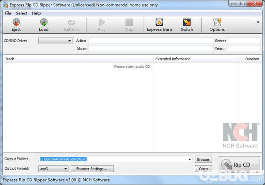Open the File menu

pyautogui.click(x=8, y=13)
